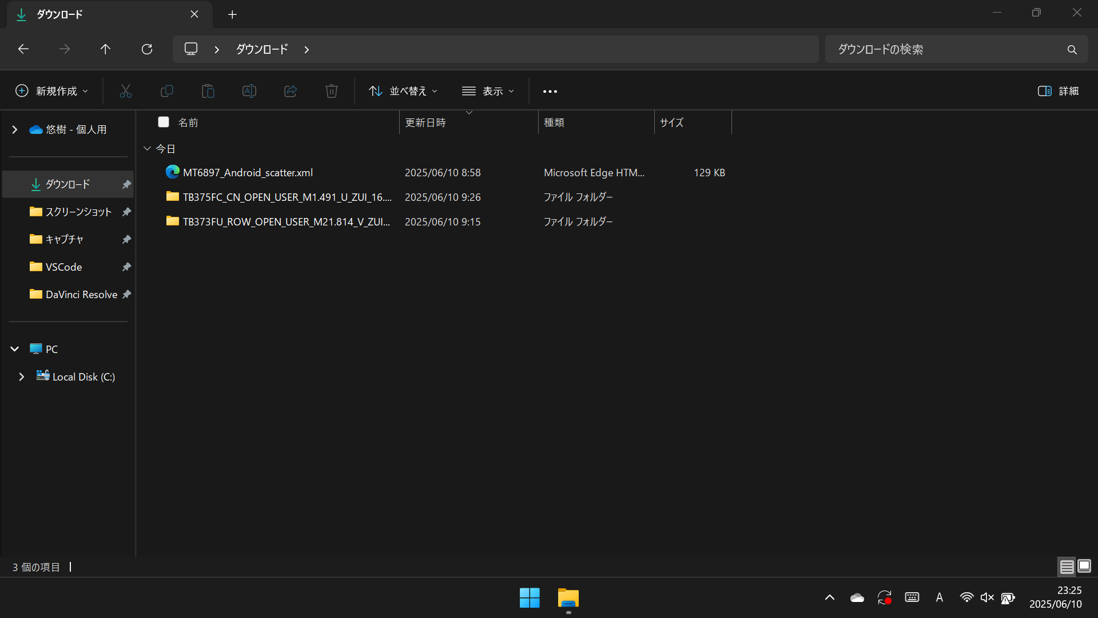
Task: Go up one folder with up arrow
Action: point(105,49)
